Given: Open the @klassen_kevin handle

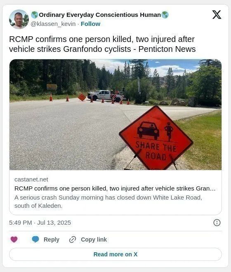Looking at the screenshot, I should tap(53, 24).
